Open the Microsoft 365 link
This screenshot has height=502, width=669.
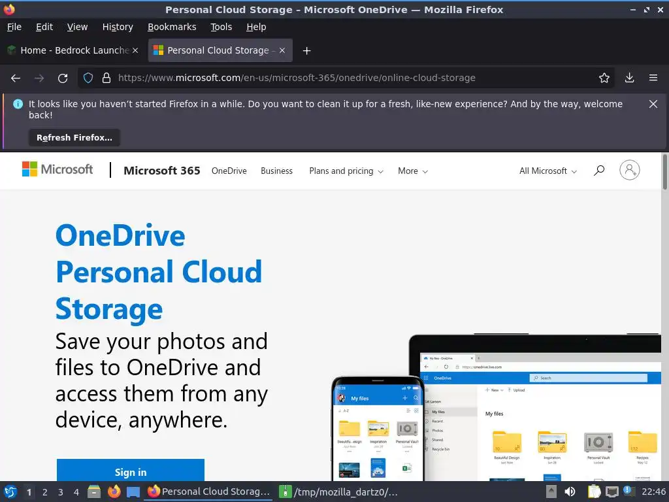pos(162,171)
